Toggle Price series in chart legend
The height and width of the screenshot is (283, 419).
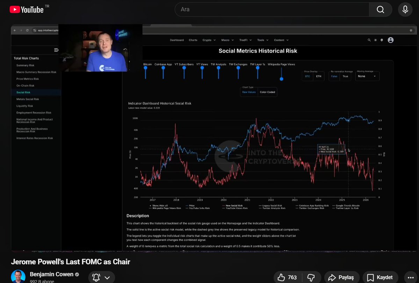(190, 205)
